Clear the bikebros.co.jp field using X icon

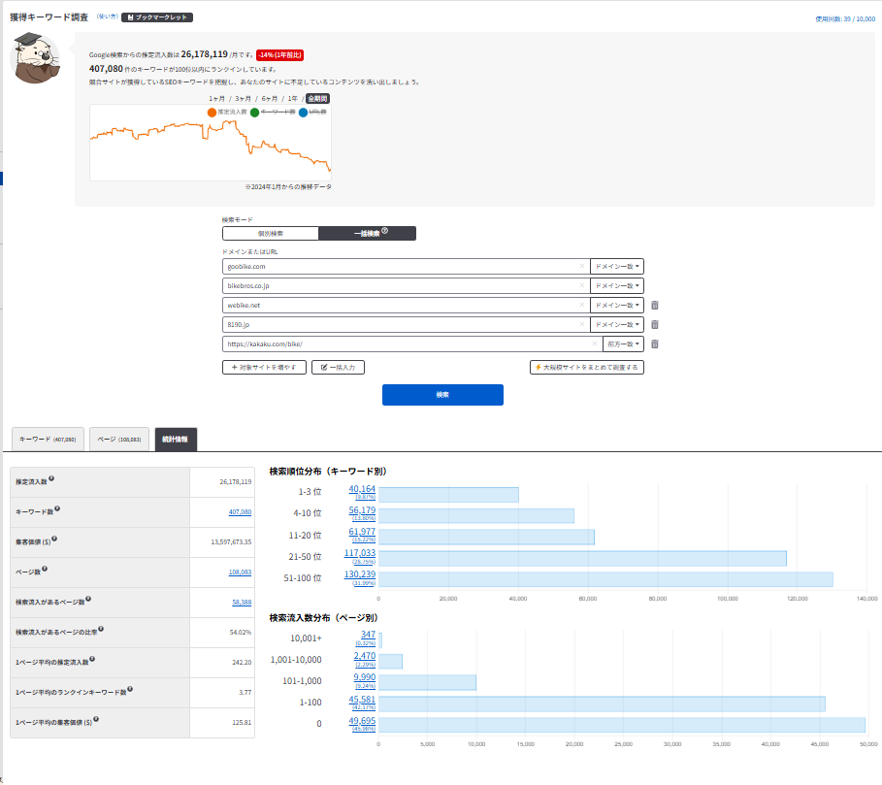582,285
